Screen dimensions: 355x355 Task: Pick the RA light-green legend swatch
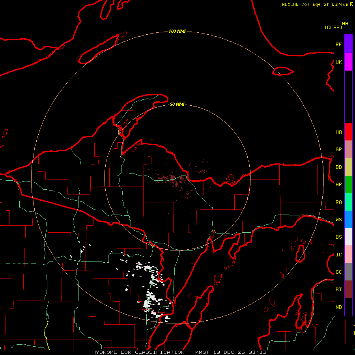click(348, 202)
